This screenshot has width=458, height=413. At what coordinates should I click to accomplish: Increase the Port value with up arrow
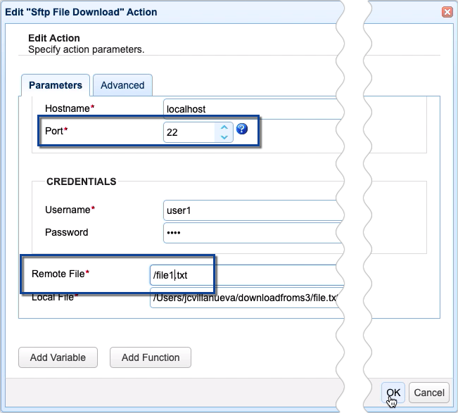pos(224,127)
